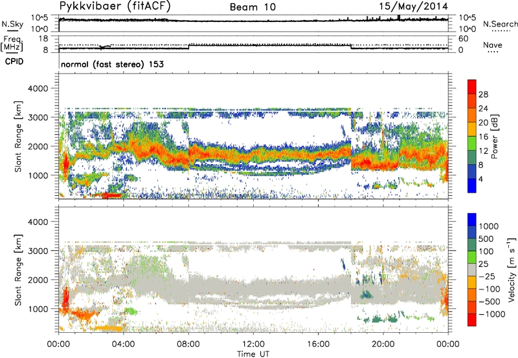Click '2000' on velocity panel range axis
The width and height of the screenshot is (518, 358).
pyautogui.click(x=38, y=280)
